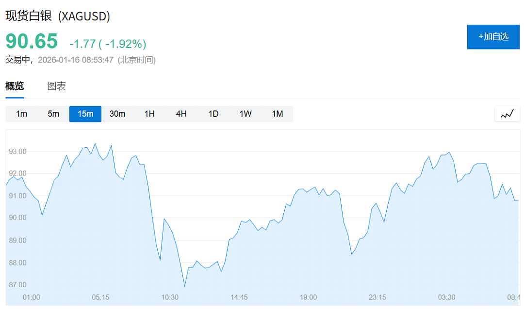
Task: Click the 05:15 time axis label
Action: [100, 297]
